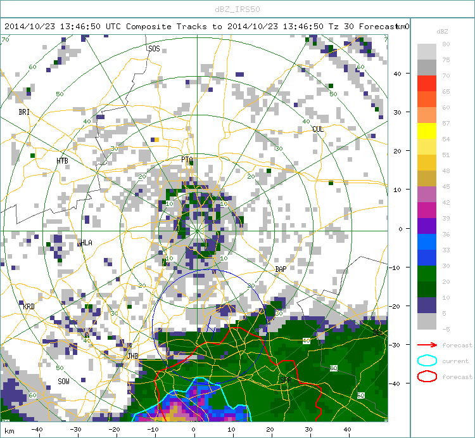Screen dimensions: 475x438
Task: Select the CUL station label
Action: pyautogui.click(x=318, y=129)
